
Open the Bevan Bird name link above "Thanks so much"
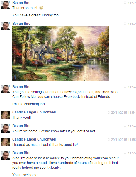click(x=21, y=2)
